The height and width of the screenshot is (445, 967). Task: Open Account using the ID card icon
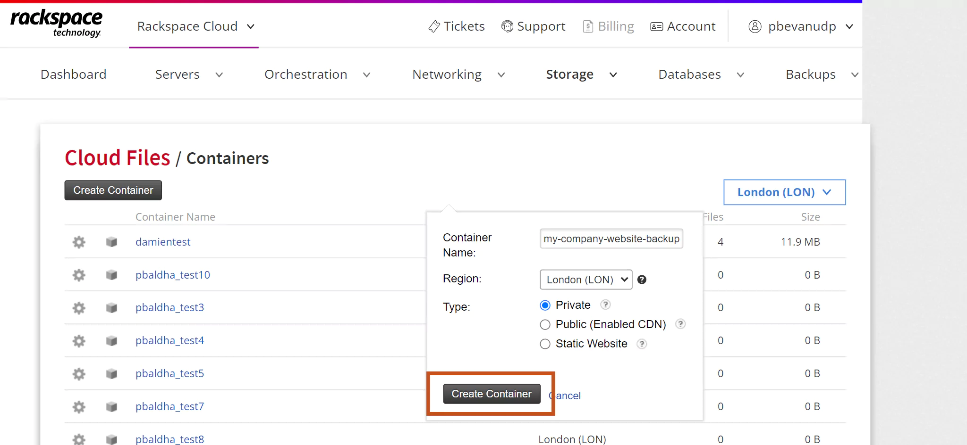655,26
